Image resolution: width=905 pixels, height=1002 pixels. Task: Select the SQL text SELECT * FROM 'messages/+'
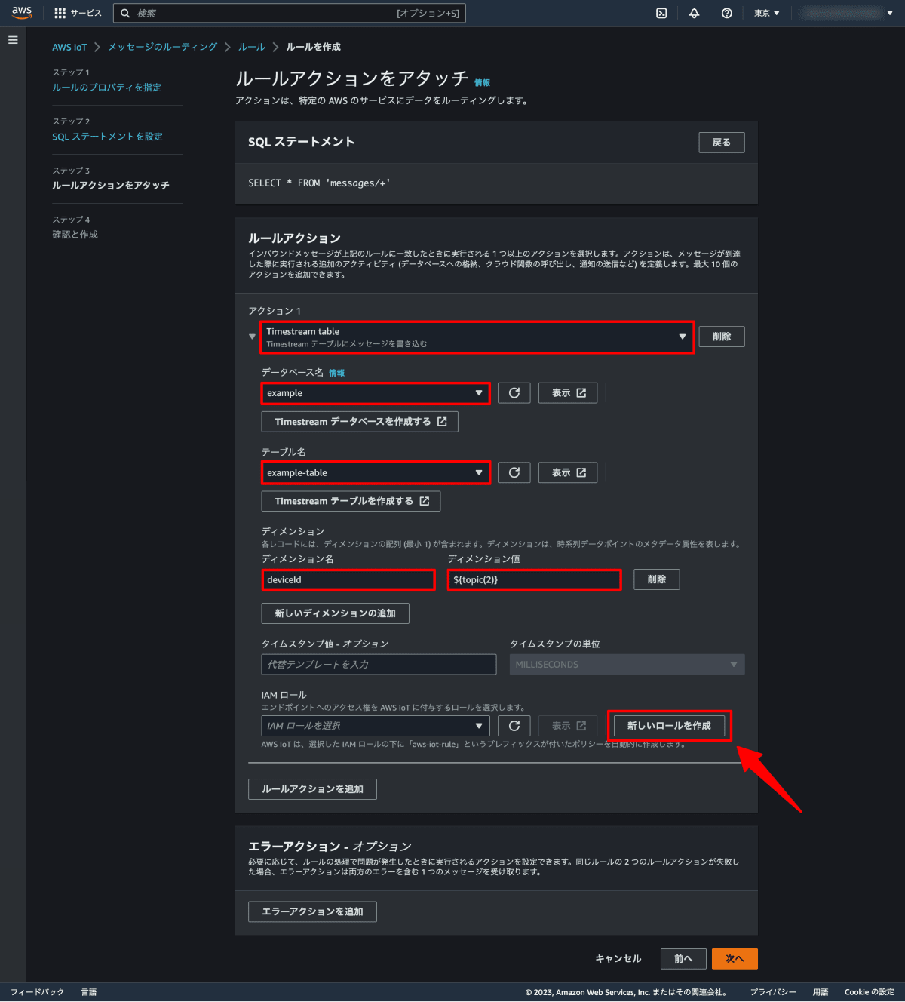pos(319,183)
